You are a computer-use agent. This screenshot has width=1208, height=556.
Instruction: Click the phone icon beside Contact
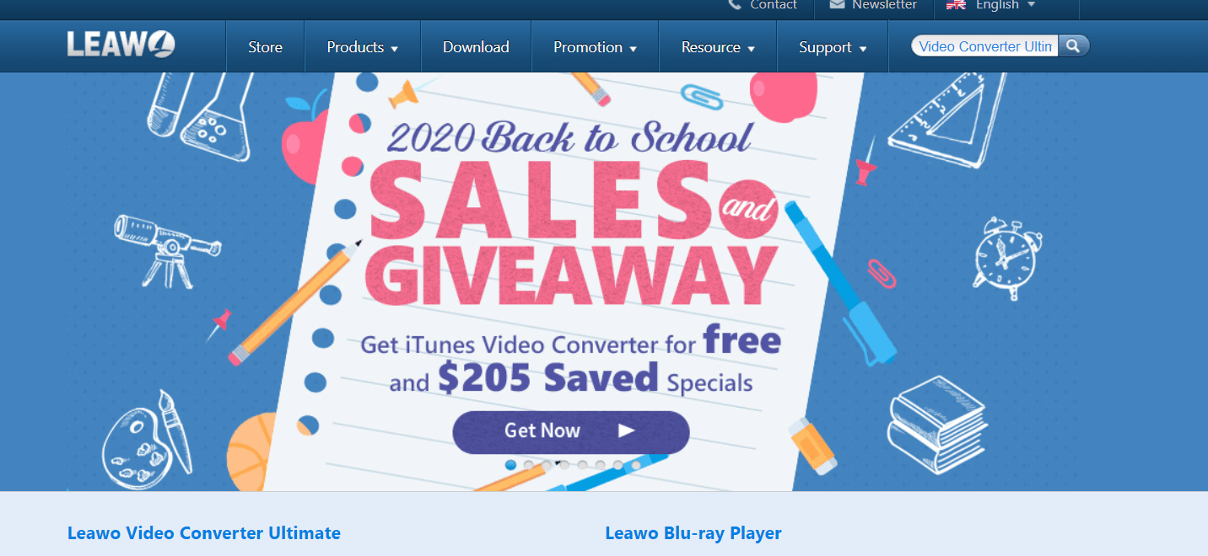(x=735, y=5)
